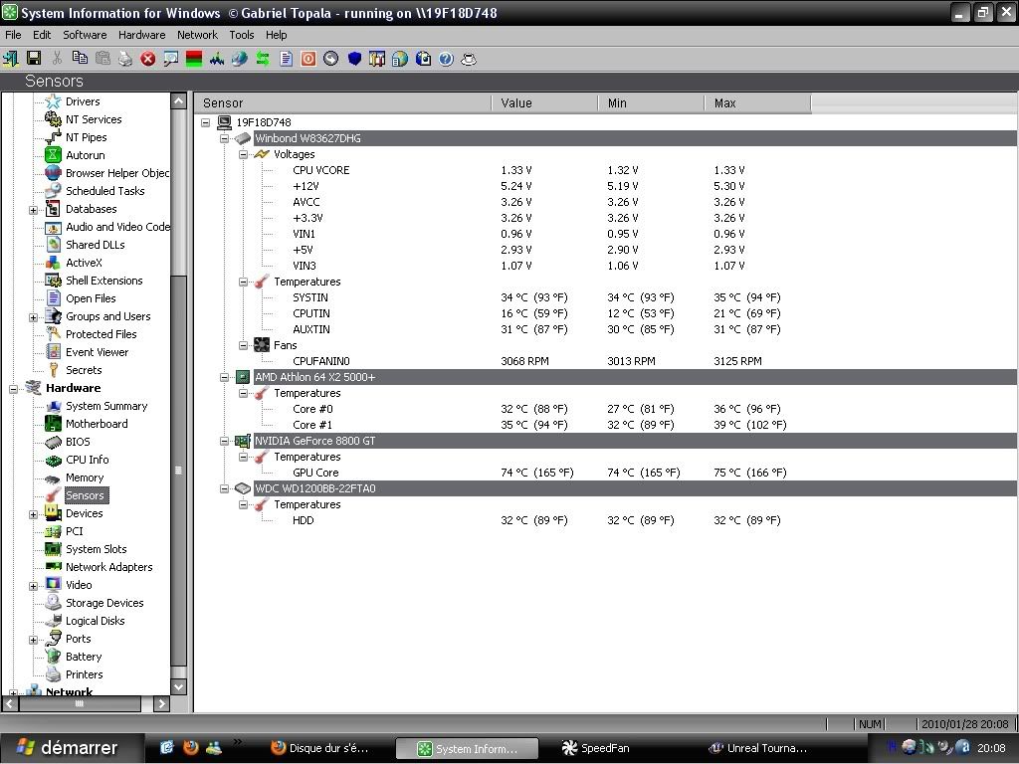Click the Save floppy disk toolbar icon
The width and height of the screenshot is (1019, 764).
pos(33,59)
